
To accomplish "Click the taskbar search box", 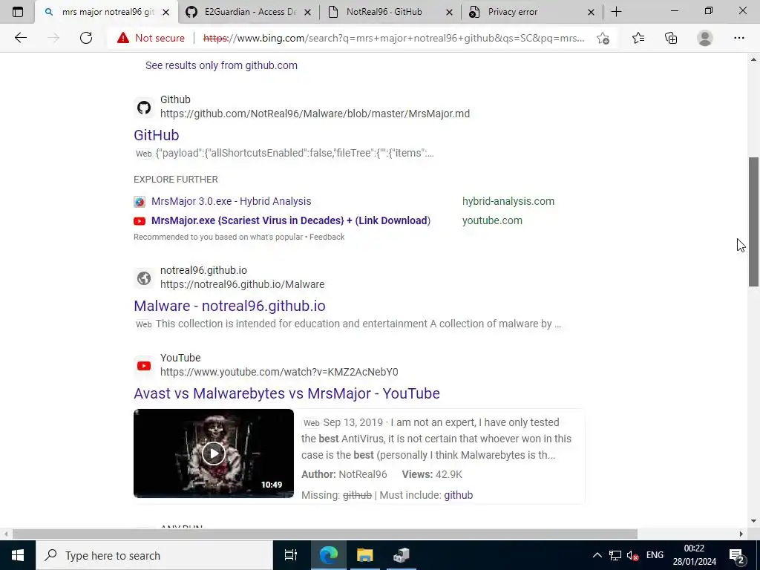I will 154,555.
